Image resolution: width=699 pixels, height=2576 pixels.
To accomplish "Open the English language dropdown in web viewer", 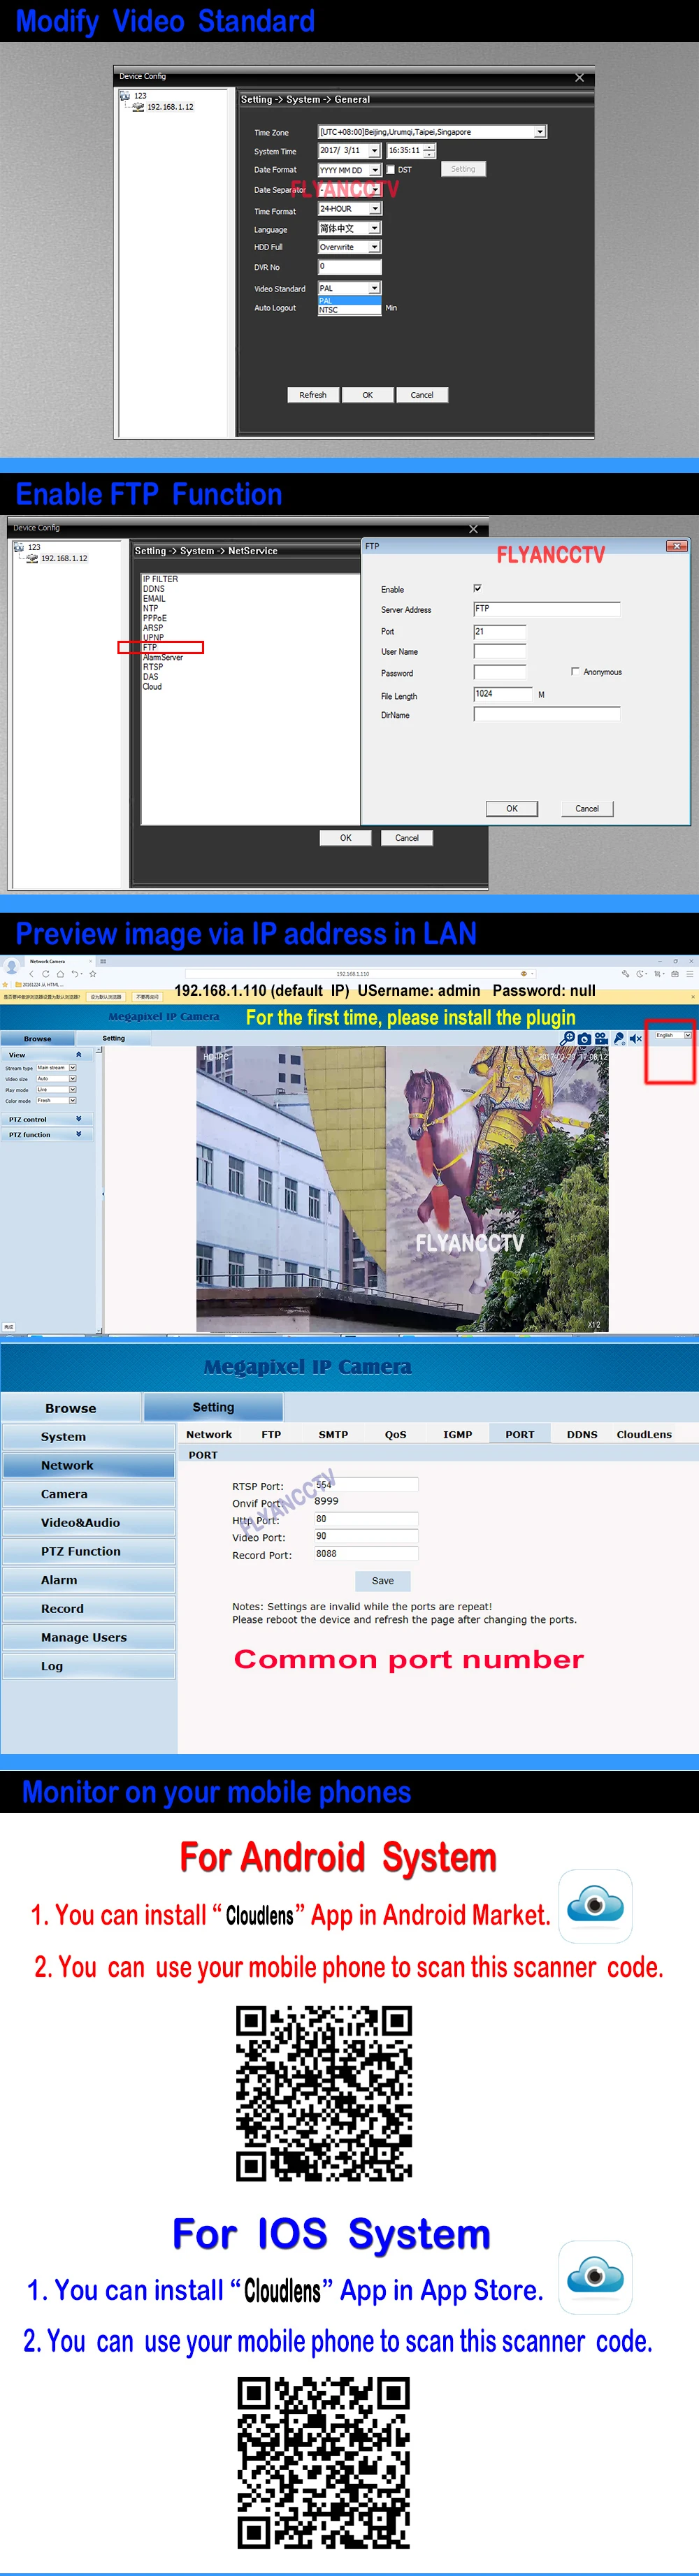I will [687, 1035].
